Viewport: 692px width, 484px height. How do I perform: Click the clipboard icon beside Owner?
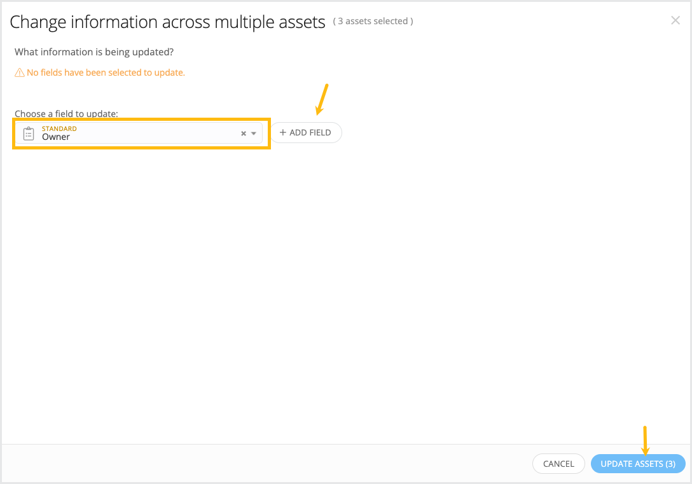[x=29, y=134]
